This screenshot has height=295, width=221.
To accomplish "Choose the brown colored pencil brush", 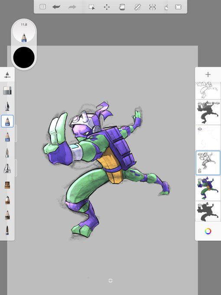I will [7, 200].
